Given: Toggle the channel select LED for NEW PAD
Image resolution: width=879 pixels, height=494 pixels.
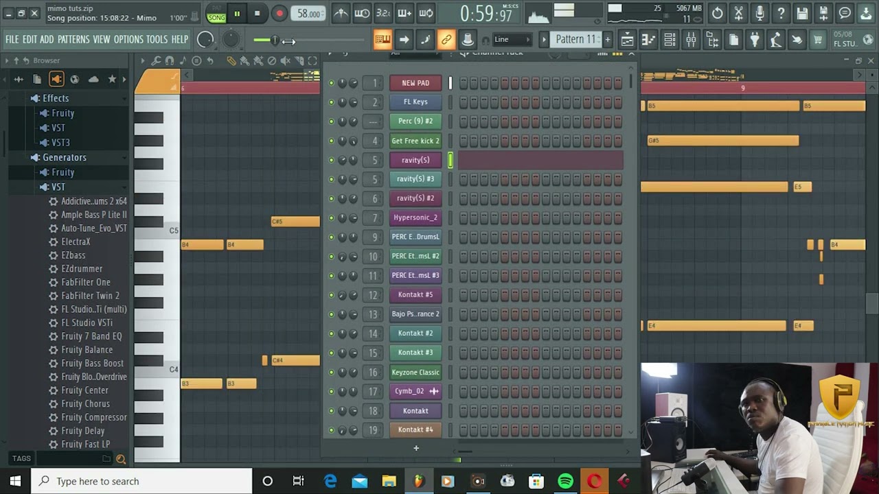Looking at the screenshot, I should 450,83.
